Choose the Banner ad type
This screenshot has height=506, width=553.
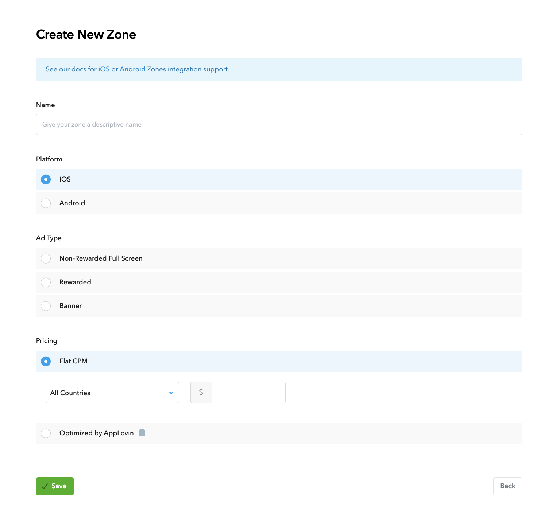46,306
